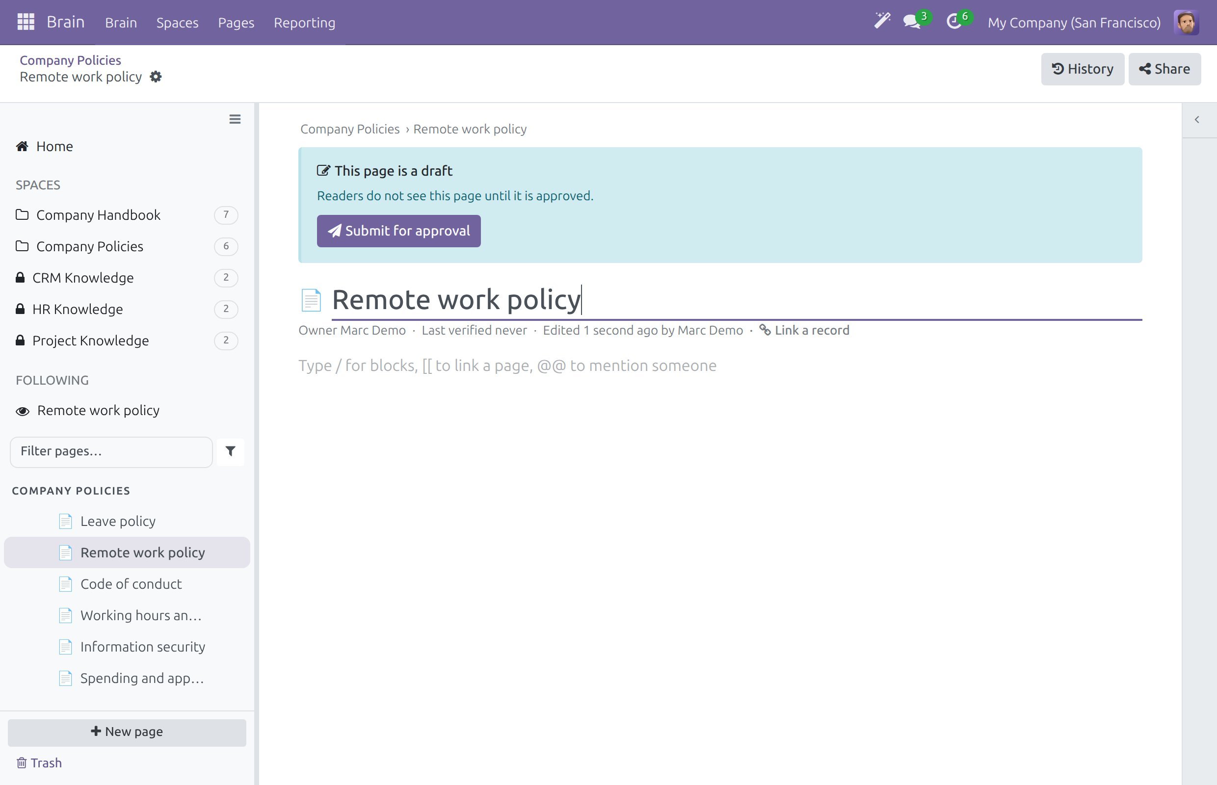Open the Company Handbook space
1217x785 pixels.
point(127,215)
